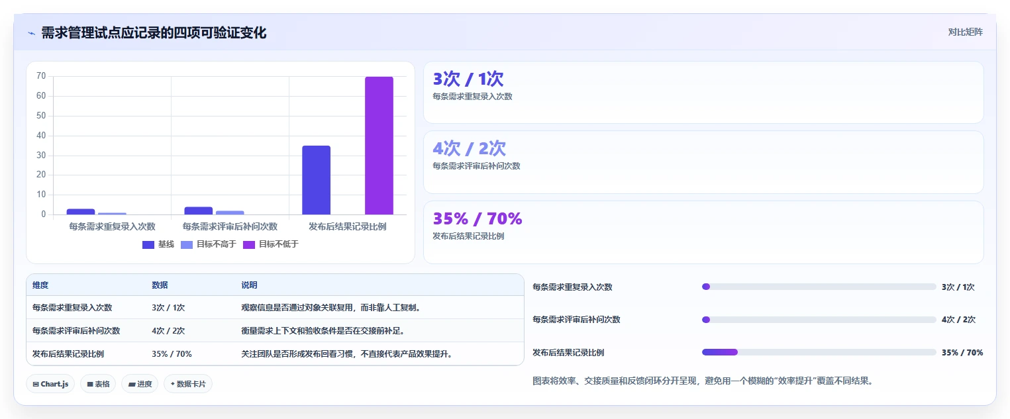Click the 数据 table column header
Image resolution: width=1010 pixels, height=419 pixels.
[160, 285]
